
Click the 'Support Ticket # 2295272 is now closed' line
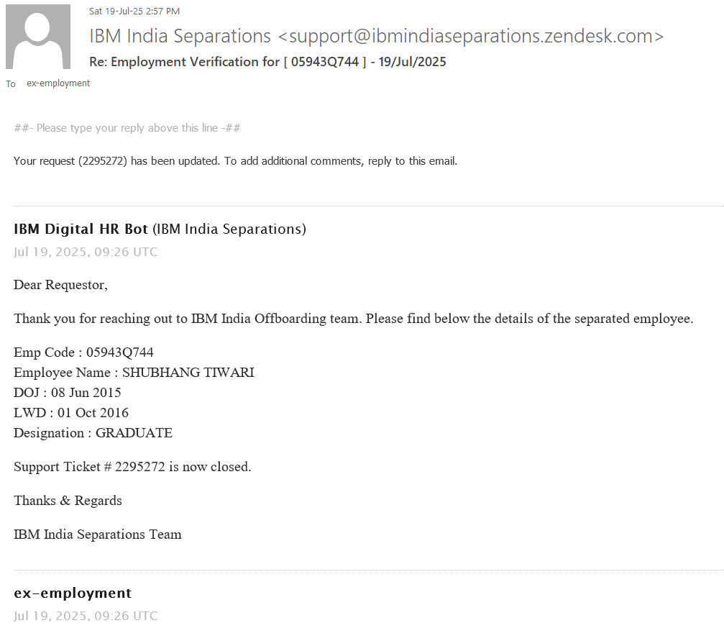point(132,467)
